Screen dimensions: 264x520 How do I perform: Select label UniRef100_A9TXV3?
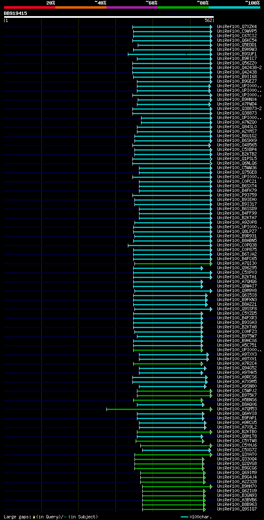[x=237, y=354]
